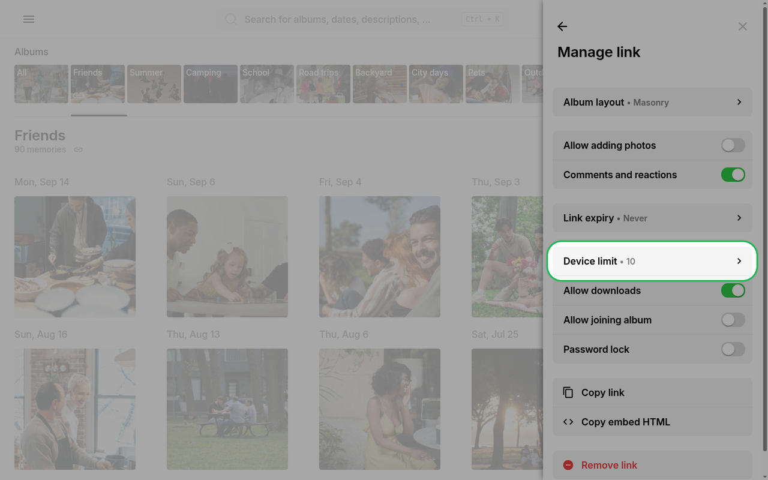Open the Fri, Sep 4 photo
The height and width of the screenshot is (480, 768).
pos(380,257)
